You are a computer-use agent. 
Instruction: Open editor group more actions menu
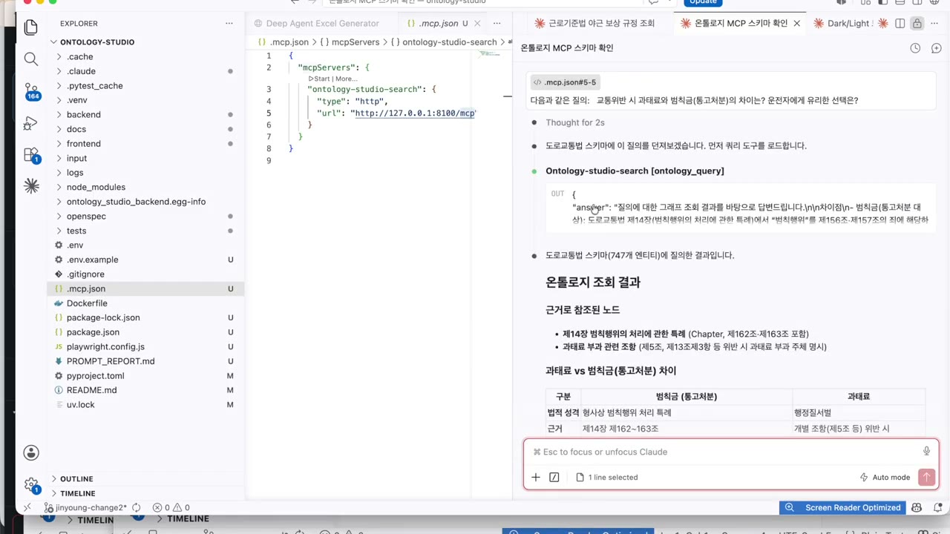(x=497, y=24)
